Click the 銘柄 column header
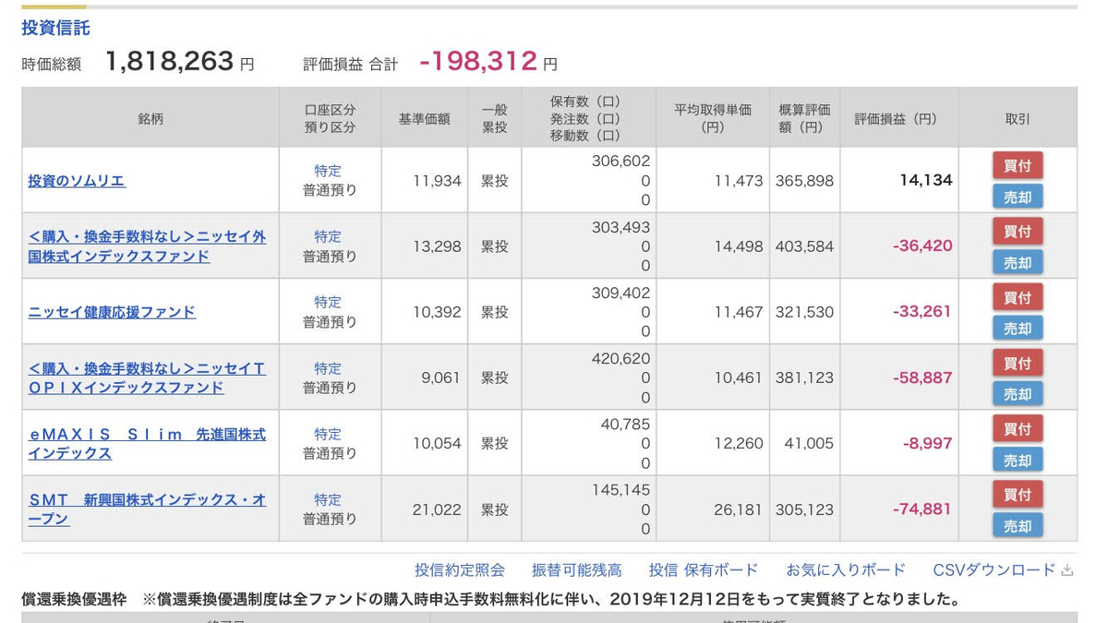1108x623 pixels. (x=151, y=118)
